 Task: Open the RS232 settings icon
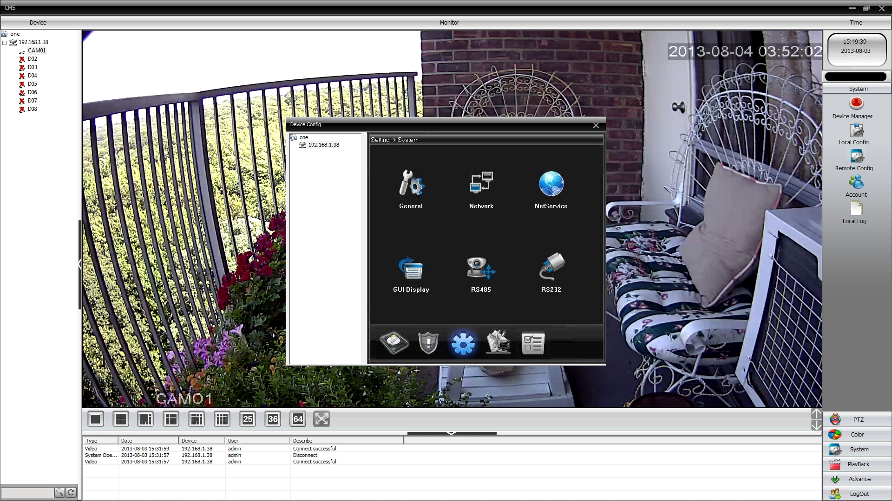click(x=551, y=267)
